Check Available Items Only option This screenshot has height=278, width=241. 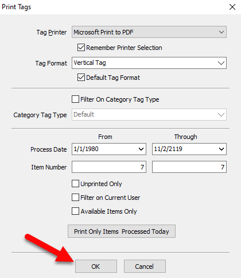tap(75, 211)
